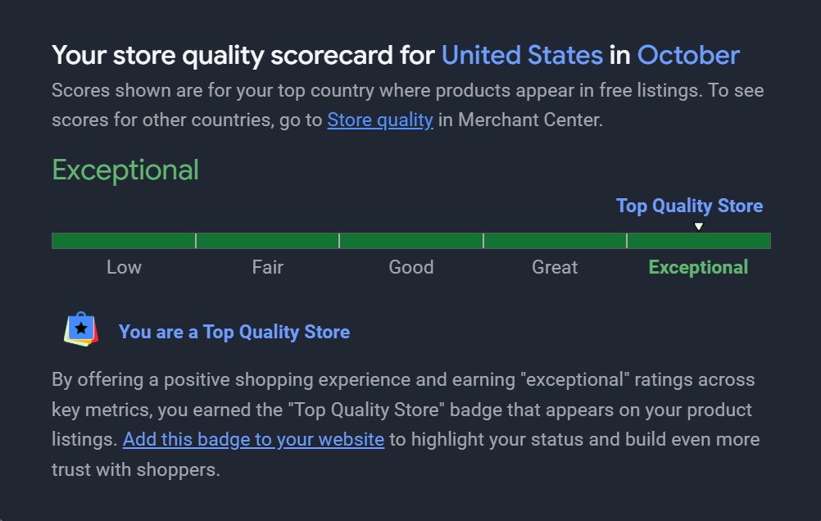Click Add this badge to your website
Screen dimensions: 821x521
pos(253,439)
